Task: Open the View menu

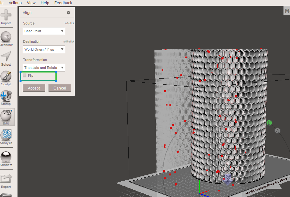Action: click(x=31, y=3)
